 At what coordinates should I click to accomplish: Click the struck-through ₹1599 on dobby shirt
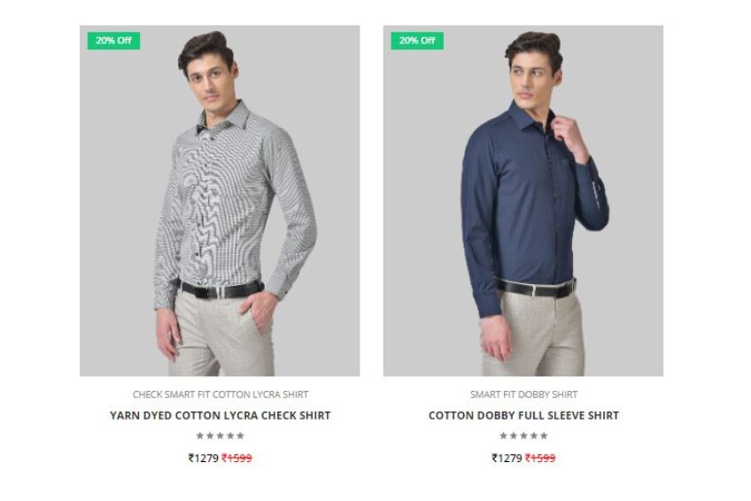540,458
